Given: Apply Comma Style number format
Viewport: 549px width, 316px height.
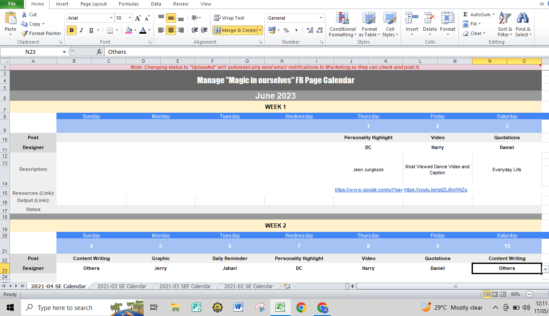Looking at the screenshot, I should (x=296, y=30).
